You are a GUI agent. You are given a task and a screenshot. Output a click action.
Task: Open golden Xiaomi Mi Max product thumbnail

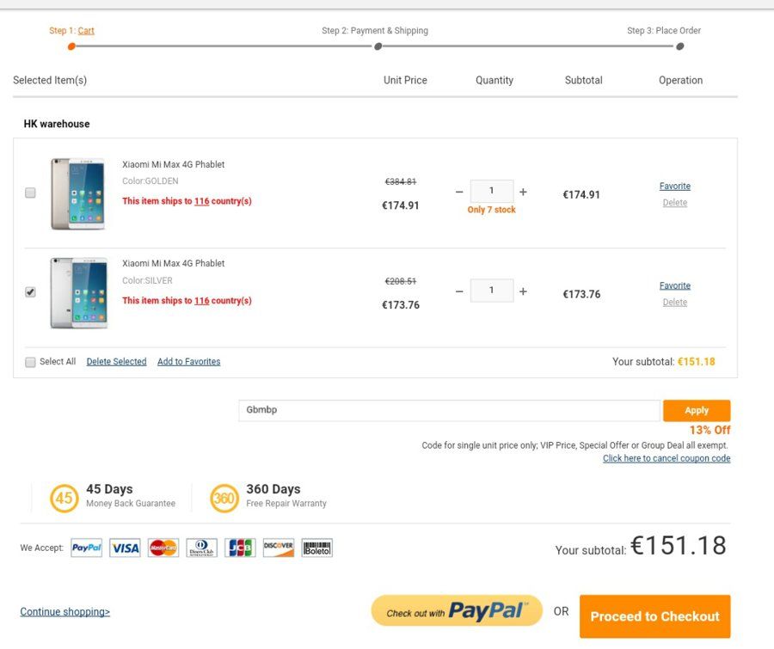78,193
